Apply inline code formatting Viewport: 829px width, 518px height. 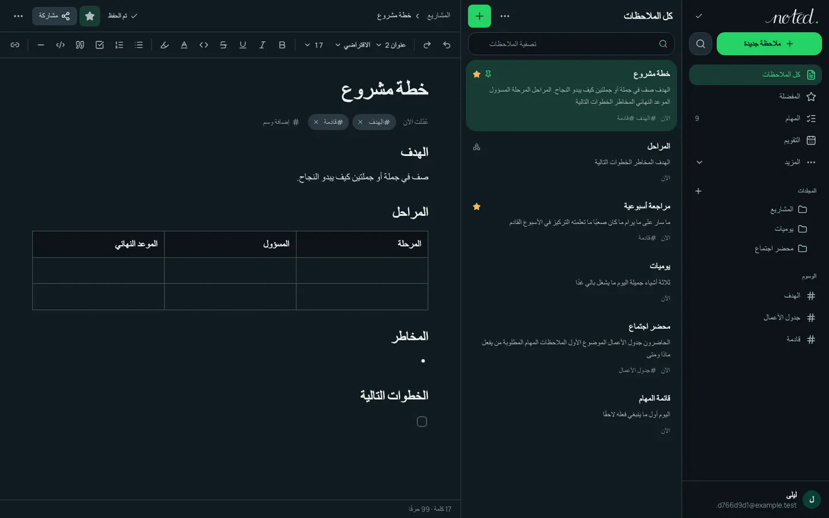[204, 45]
